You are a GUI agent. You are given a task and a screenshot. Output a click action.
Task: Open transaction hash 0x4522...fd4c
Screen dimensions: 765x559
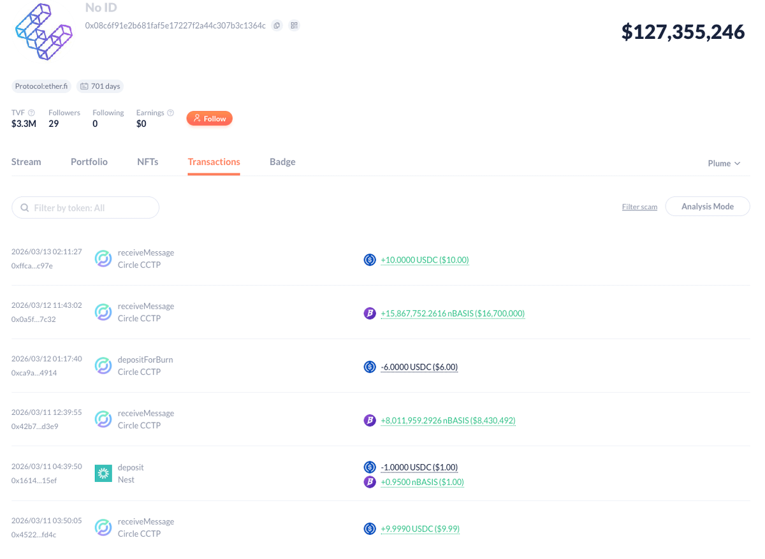[34, 535]
